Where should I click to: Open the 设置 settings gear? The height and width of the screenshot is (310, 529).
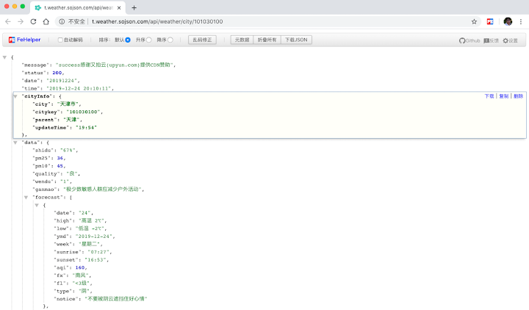[x=510, y=40]
